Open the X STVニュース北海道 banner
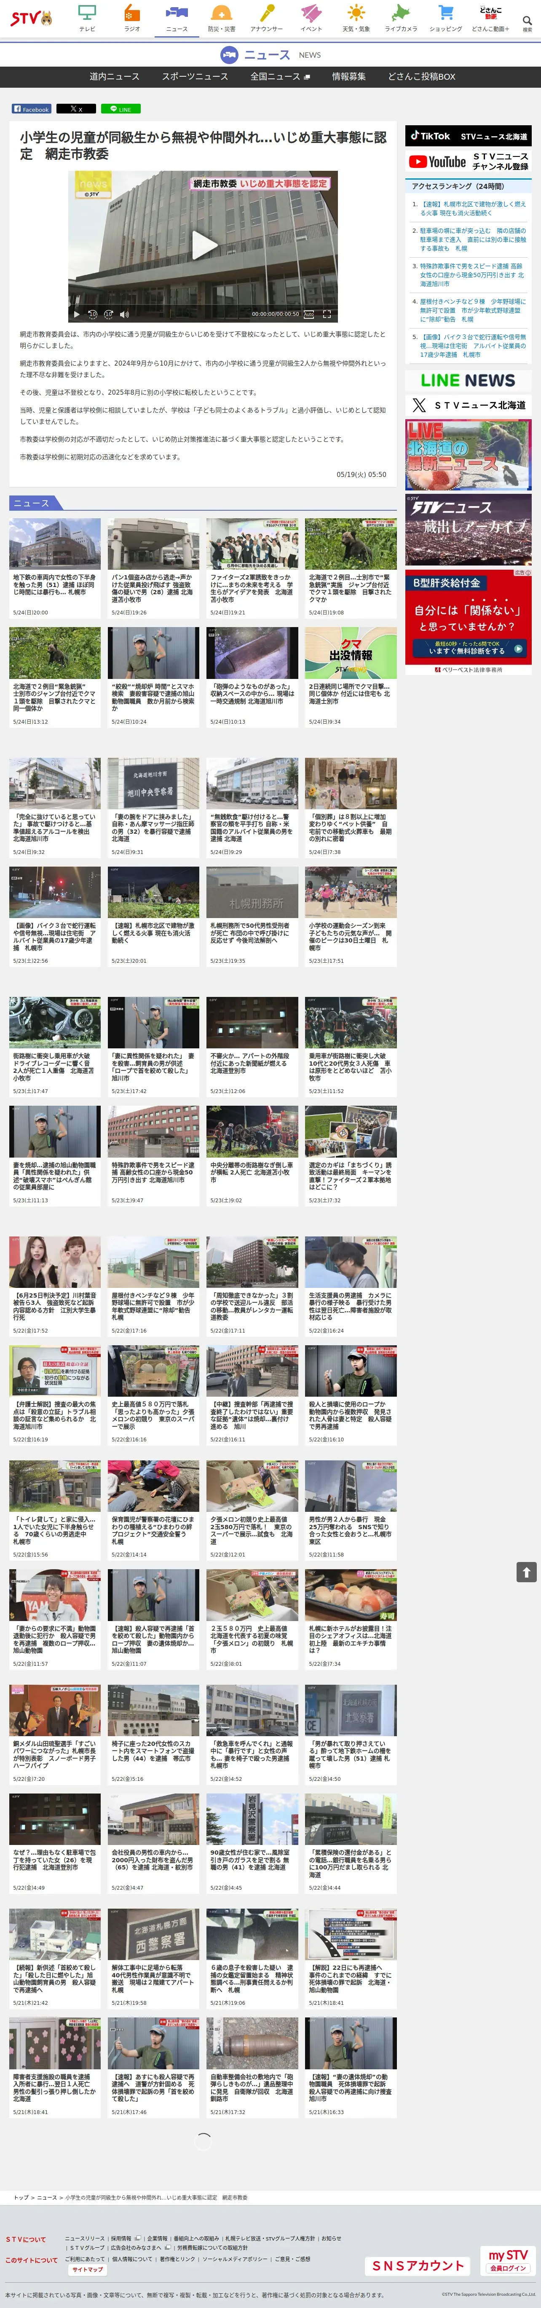541x2308 pixels. pyautogui.click(x=468, y=405)
